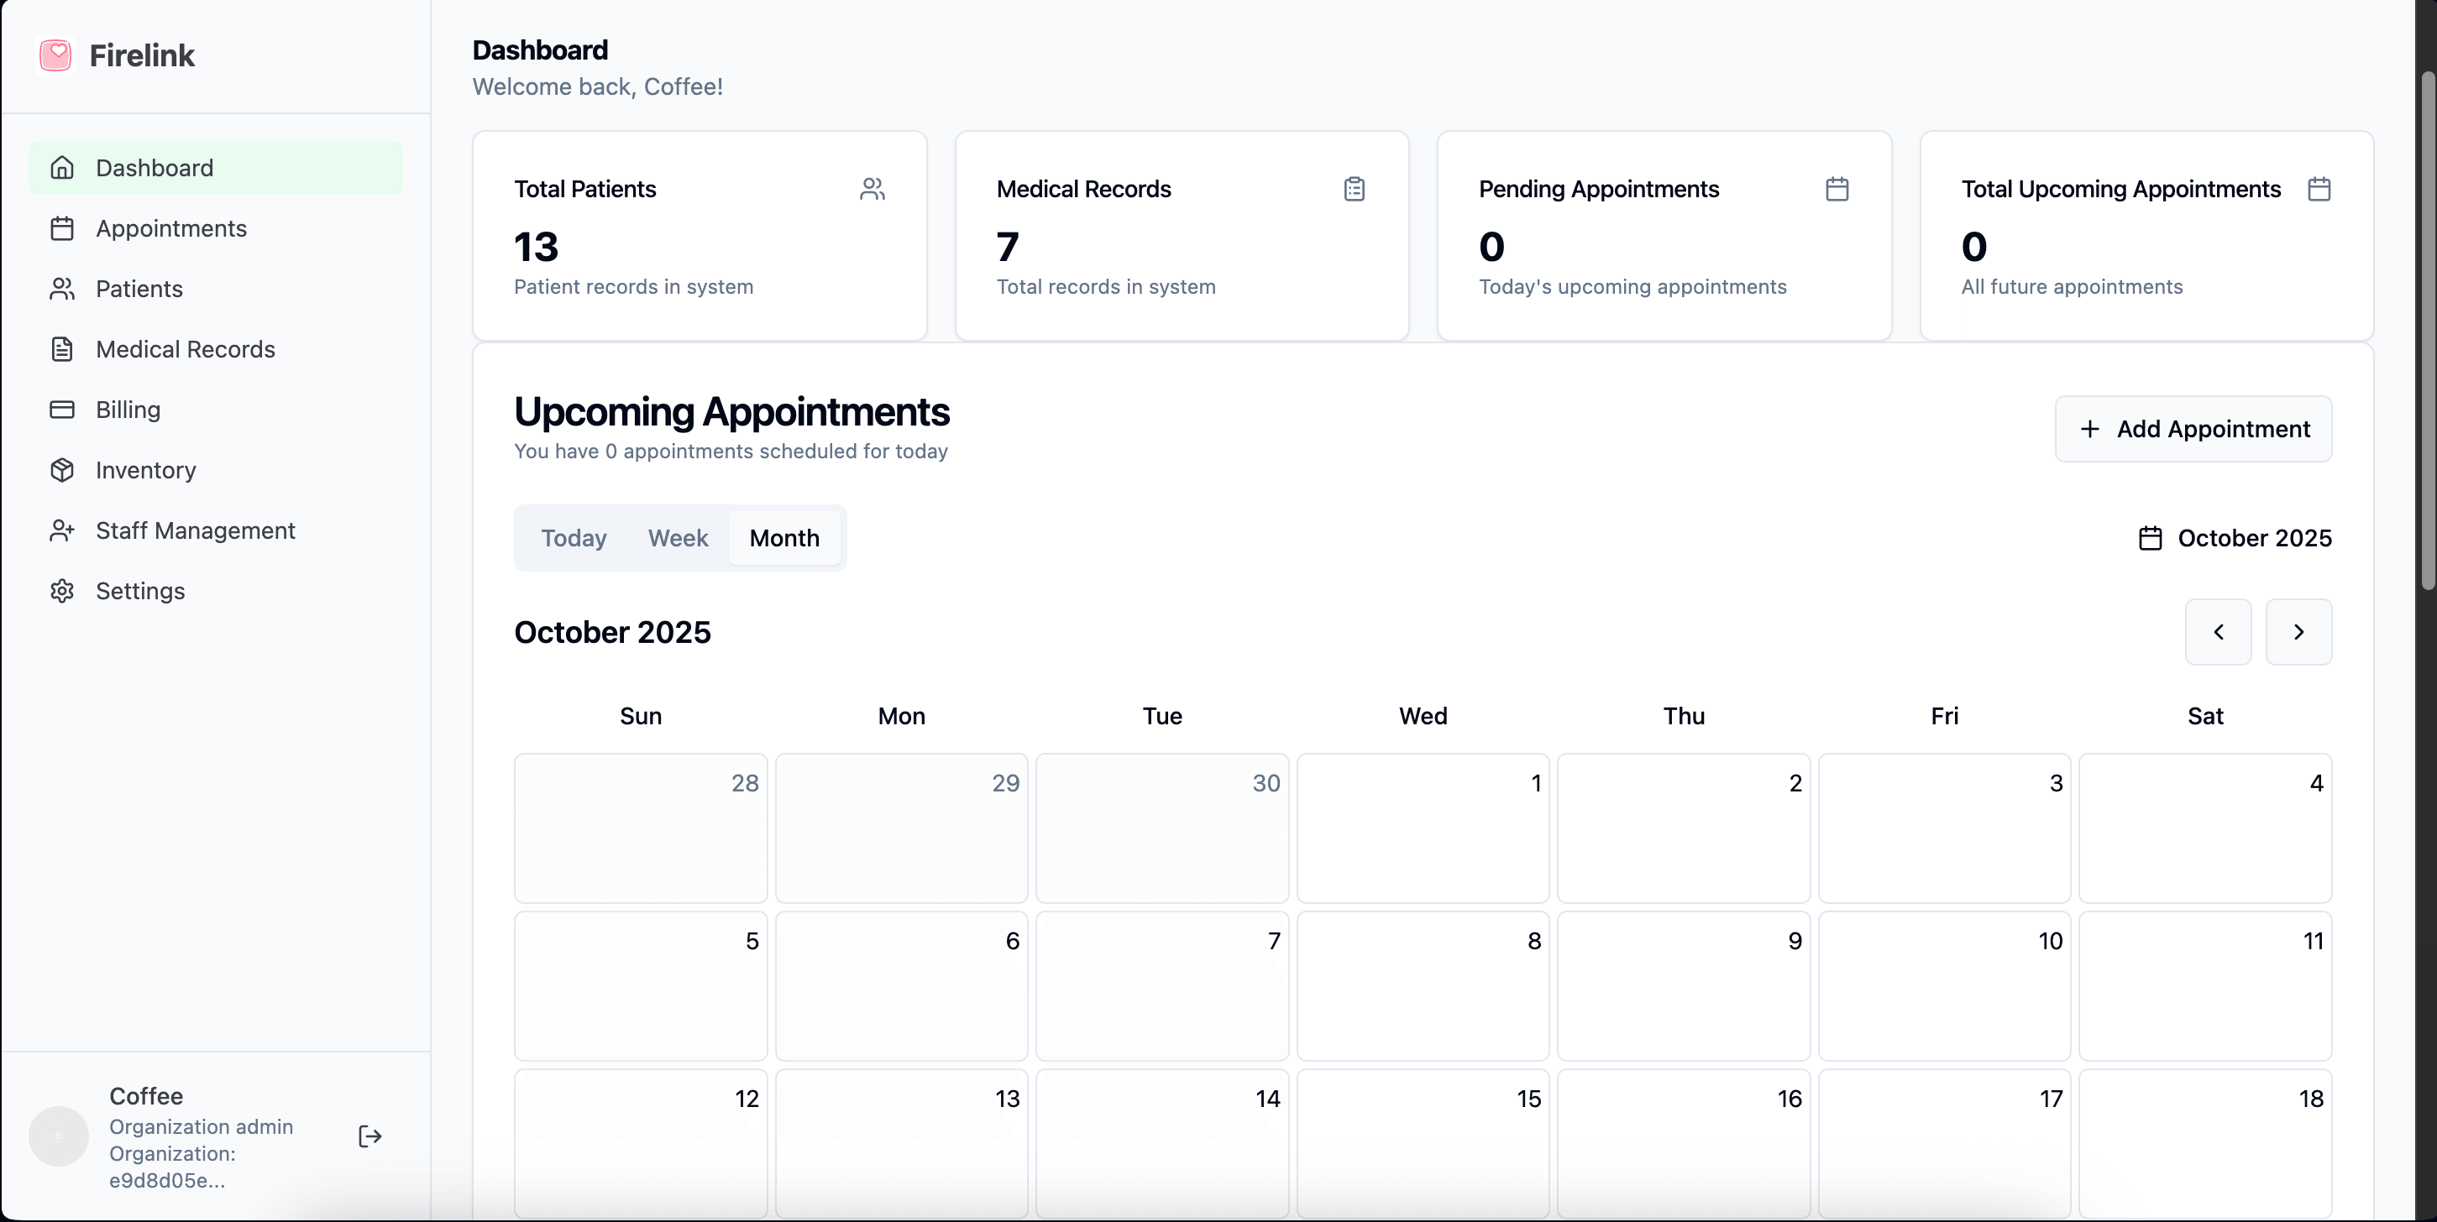Click the Add Appointment button
This screenshot has width=2437, height=1222.
point(2193,430)
